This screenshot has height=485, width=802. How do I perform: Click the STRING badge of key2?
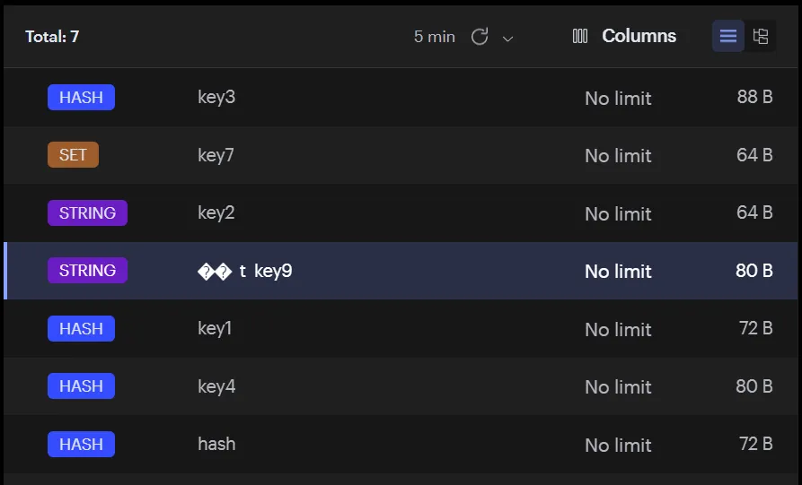coord(87,212)
